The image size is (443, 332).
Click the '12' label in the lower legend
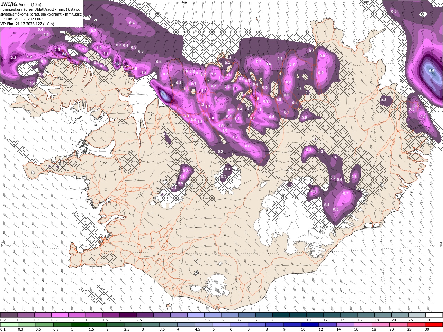320,330
